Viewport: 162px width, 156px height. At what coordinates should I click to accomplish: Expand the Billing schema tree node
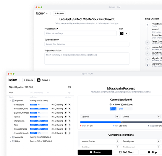(10, 141)
